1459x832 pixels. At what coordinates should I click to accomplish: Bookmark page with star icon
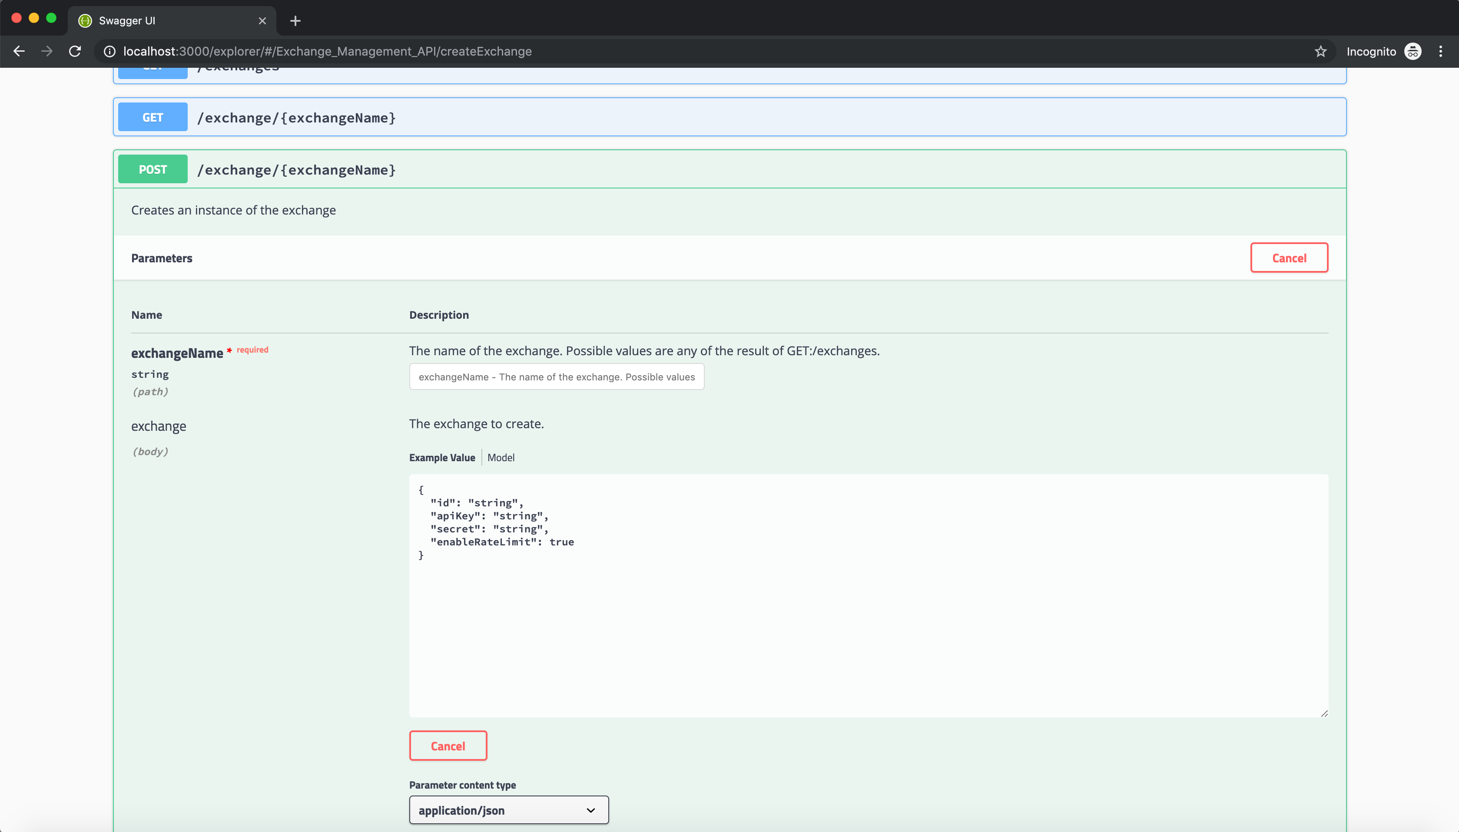(1320, 51)
